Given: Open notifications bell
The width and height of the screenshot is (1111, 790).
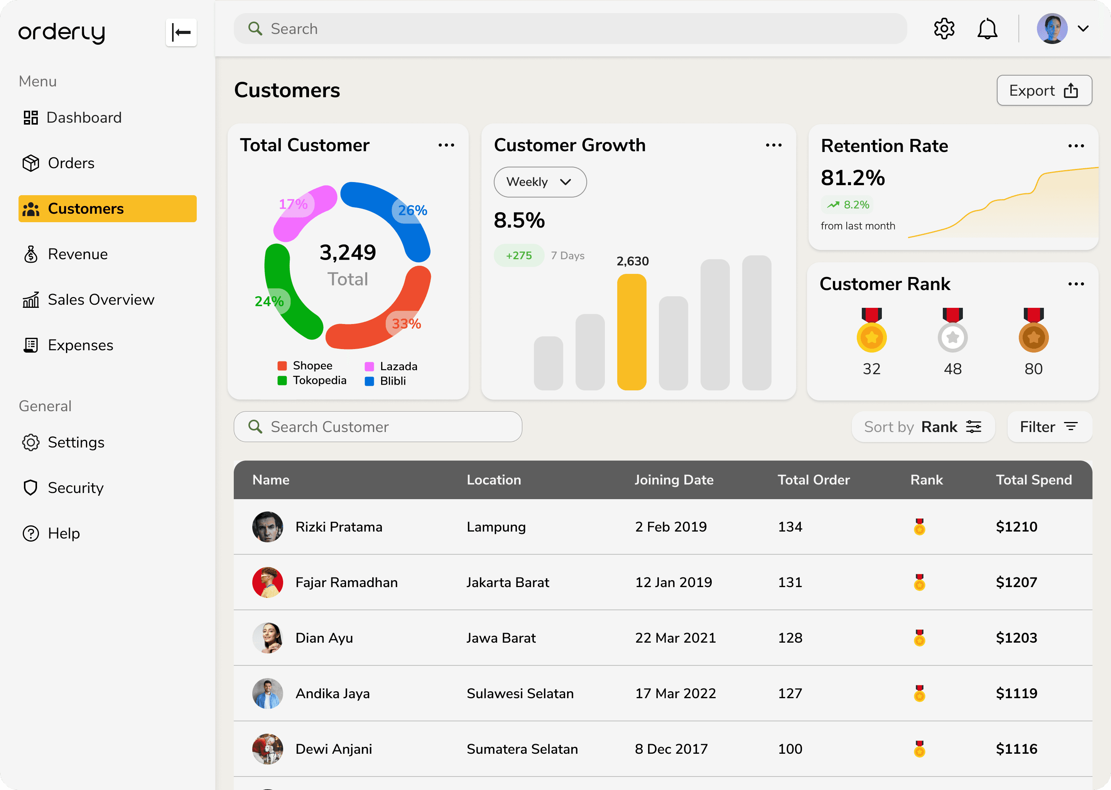Looking at the screenshot, I should [987, 29].
